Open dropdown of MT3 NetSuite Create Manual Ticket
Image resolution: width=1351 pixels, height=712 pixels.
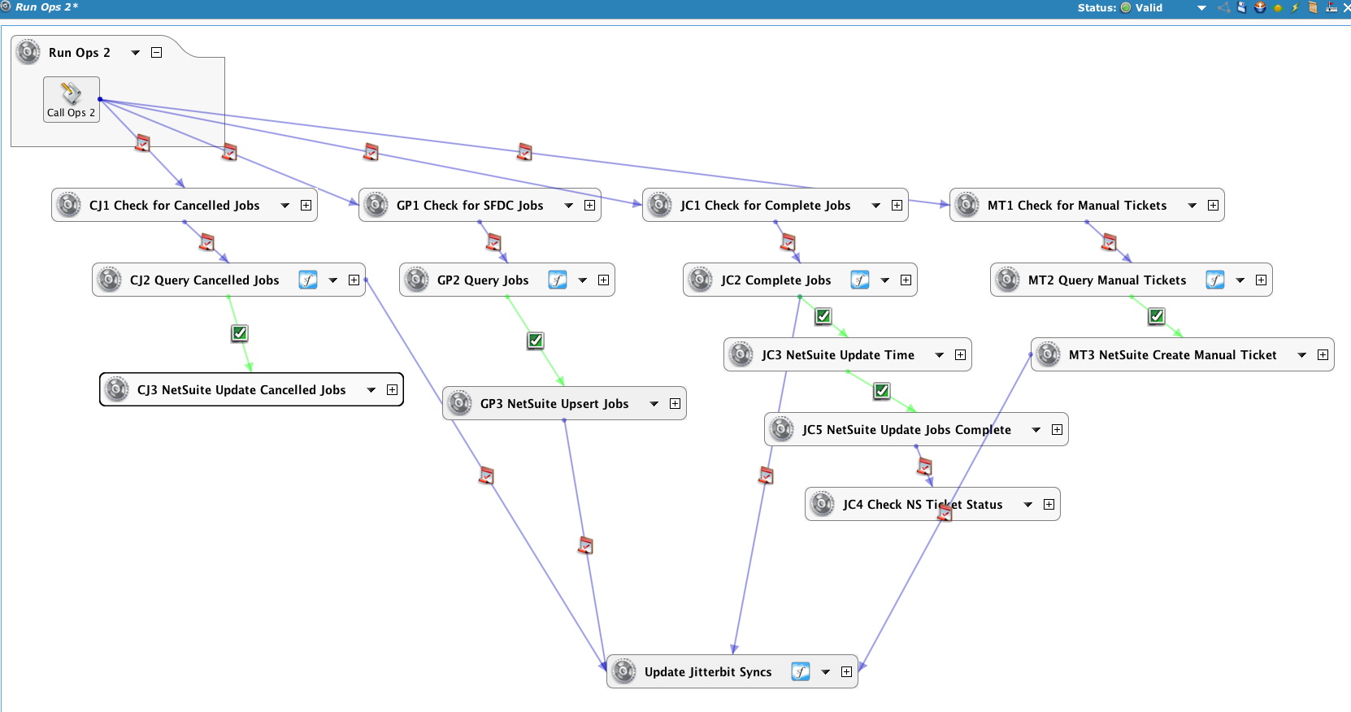pos(1302,355)
